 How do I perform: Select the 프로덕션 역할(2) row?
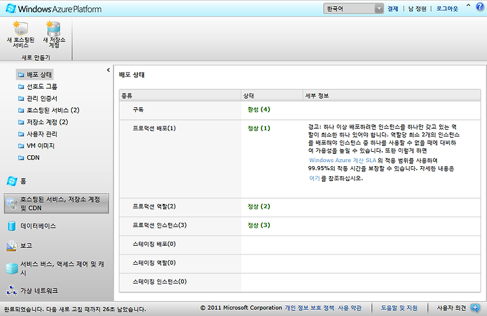pyautogui.click(x=300, y=207)
